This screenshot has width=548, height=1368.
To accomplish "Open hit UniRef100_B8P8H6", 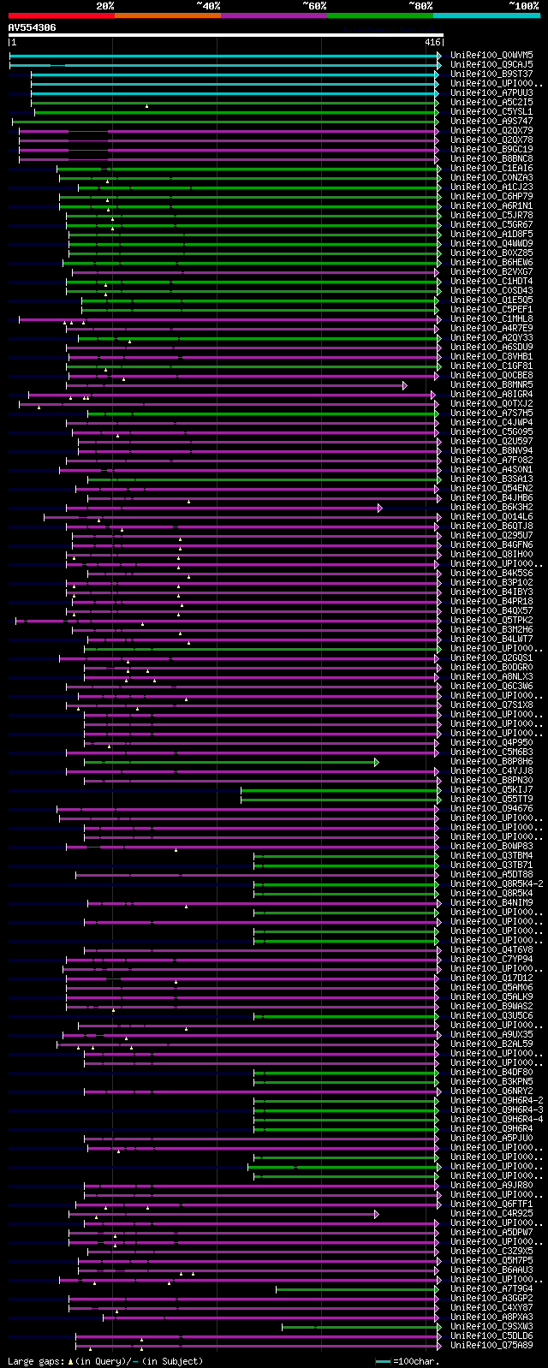I will pyautogui.click(x=491, y=761).
